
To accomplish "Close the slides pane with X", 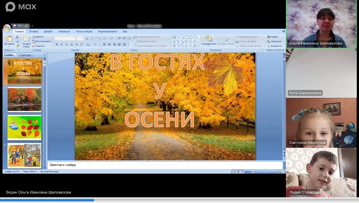I will [44, 55].
